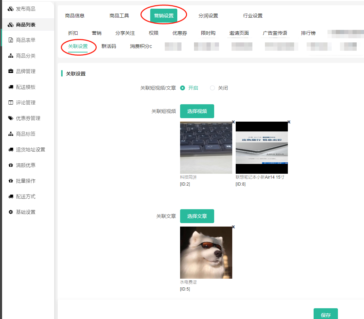Click the 商品列表 cubes icon

click(10, 25)
